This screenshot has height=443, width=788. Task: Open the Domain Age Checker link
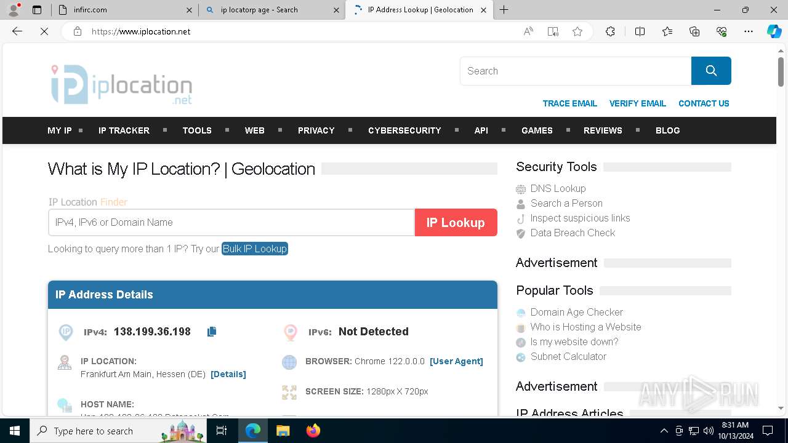[x=577, y=312]
